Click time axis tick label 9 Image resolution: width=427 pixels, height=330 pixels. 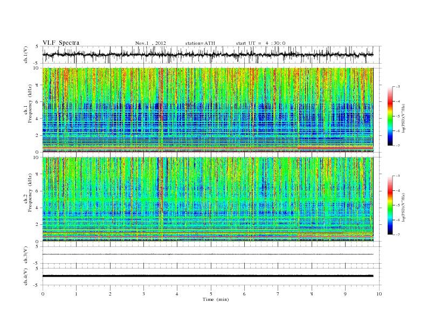(x=345, y=294)
